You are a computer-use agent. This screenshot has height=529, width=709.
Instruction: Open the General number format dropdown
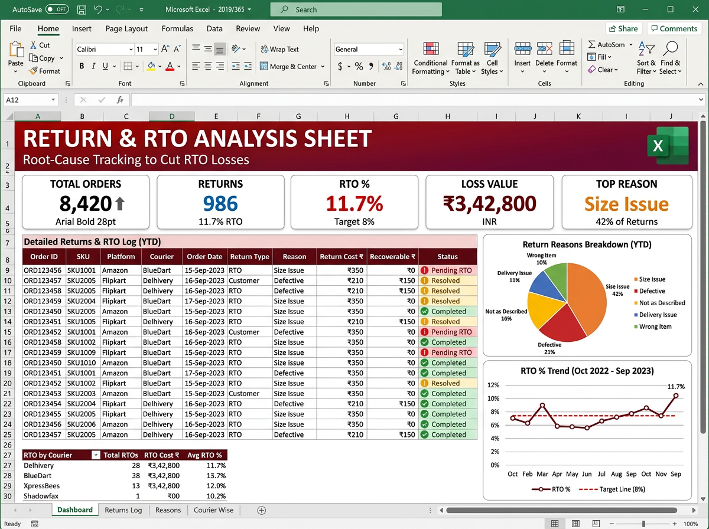coord(401,50)
